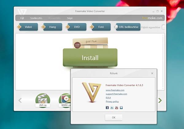Select the WMV-re conversion icon
Viewport: 184px width, 129px height.
(65, 101)
